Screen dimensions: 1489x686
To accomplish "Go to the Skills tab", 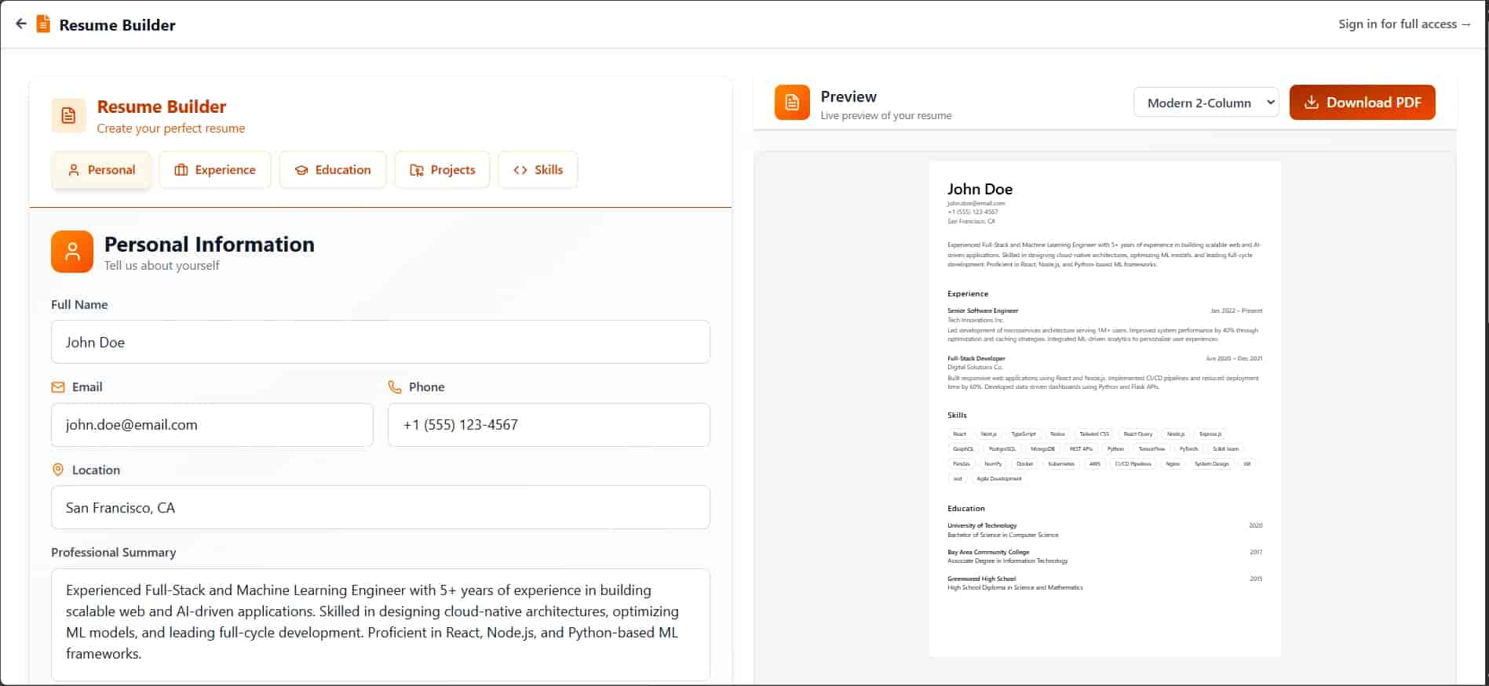I will tap(538, 170).
